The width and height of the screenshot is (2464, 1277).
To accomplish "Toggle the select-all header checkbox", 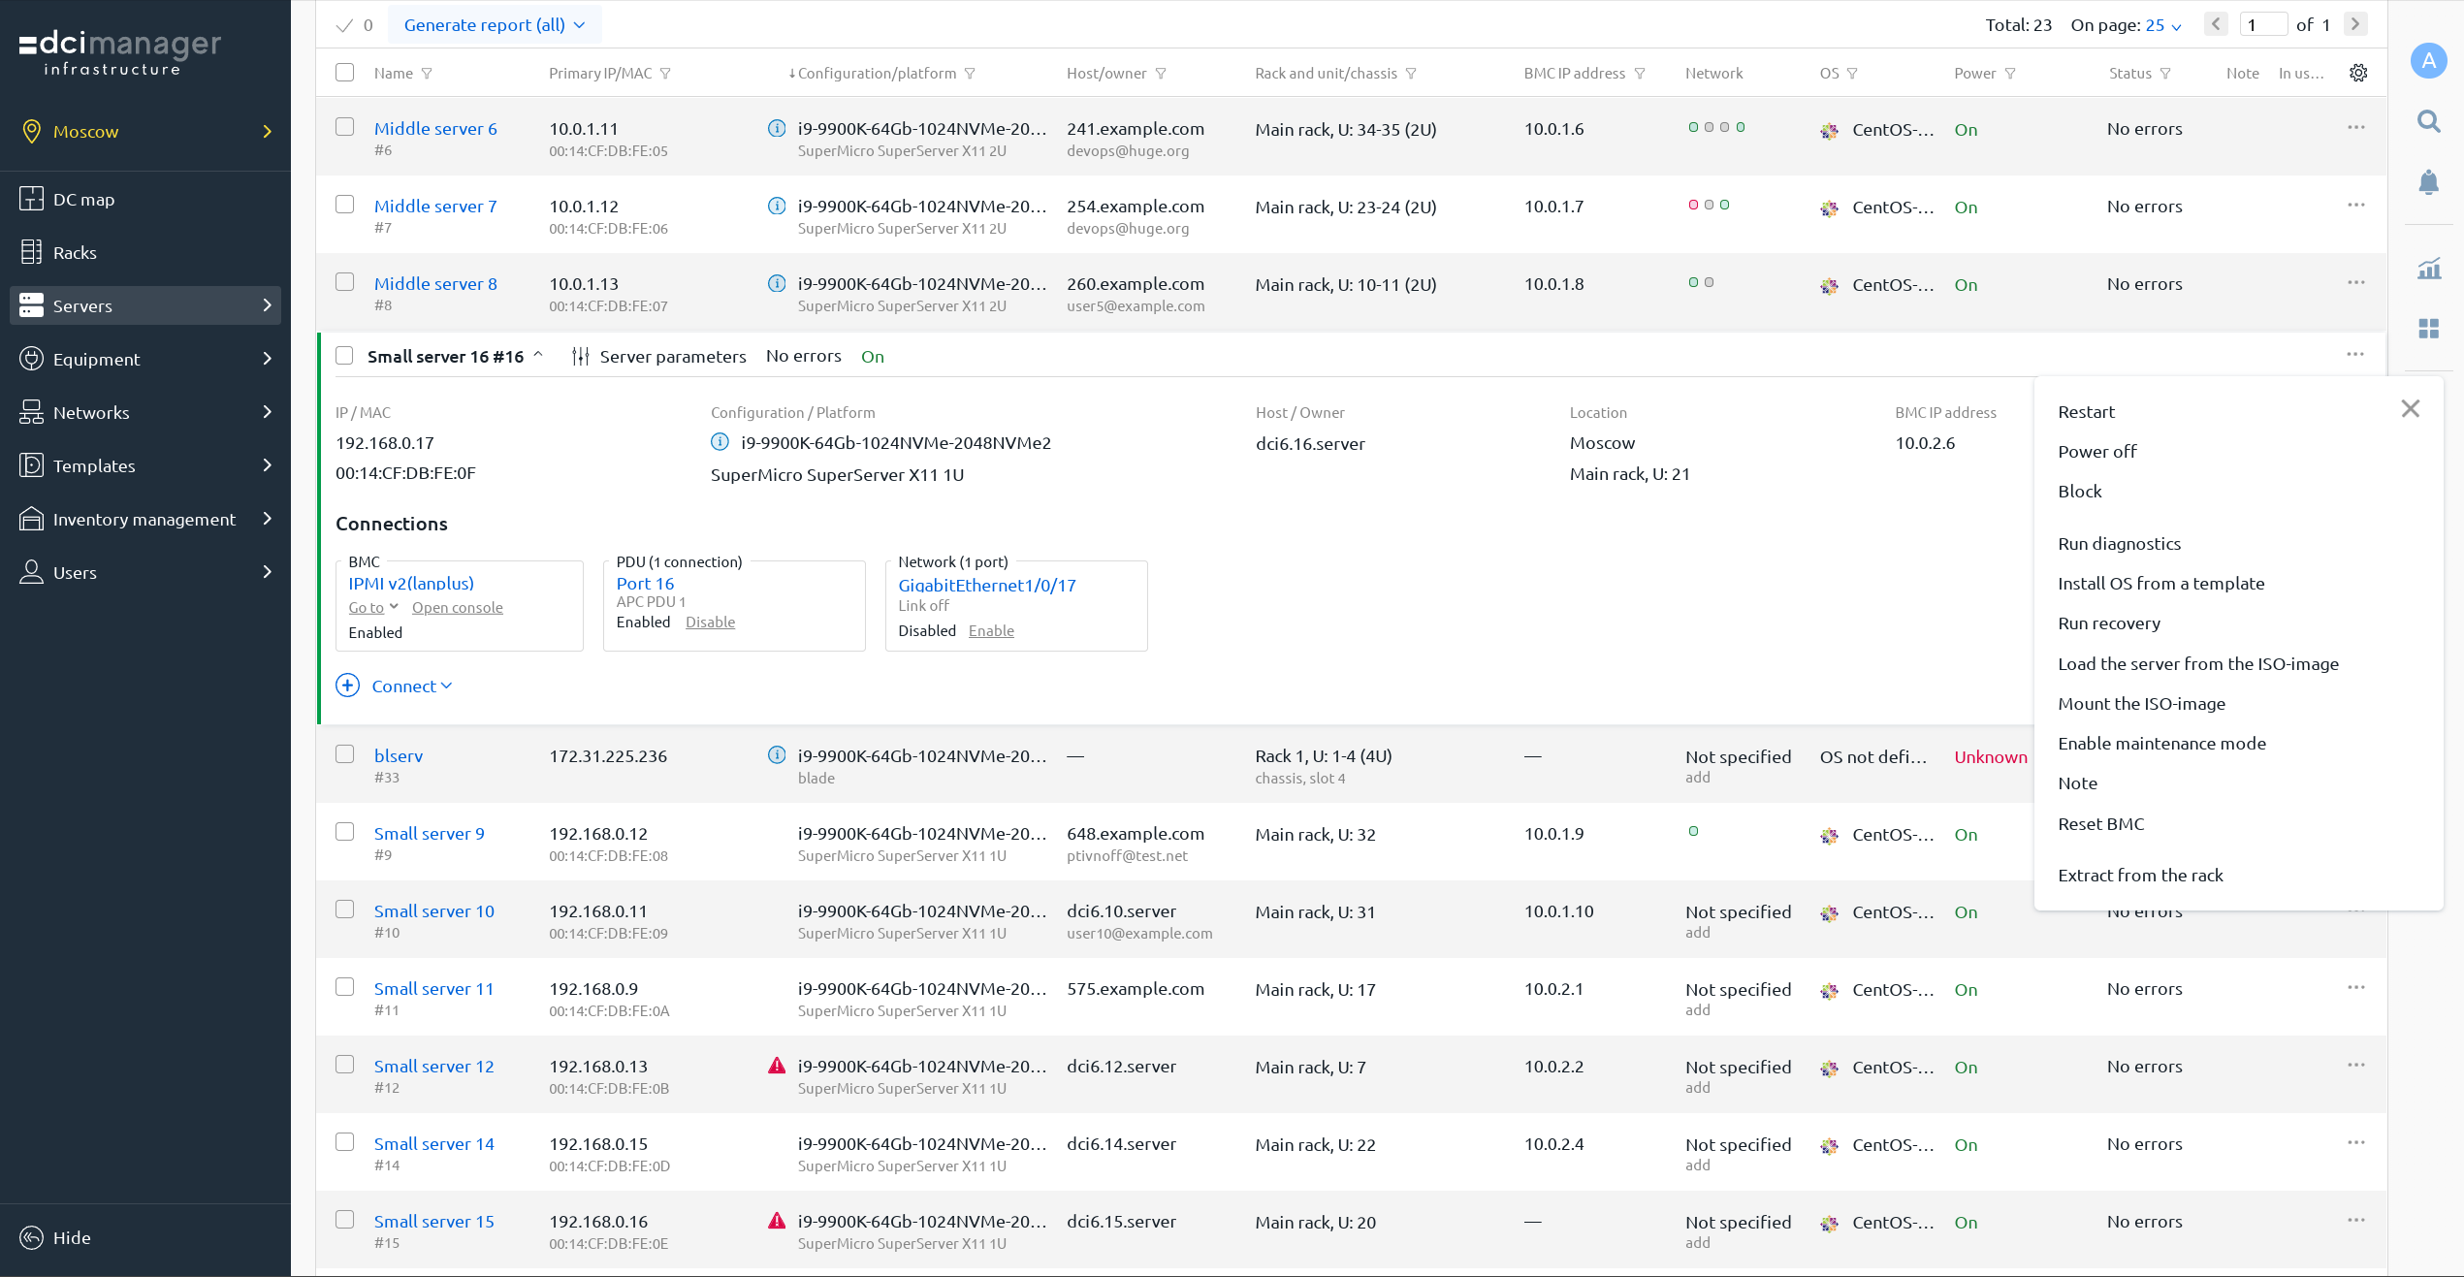I will [344, 73].
